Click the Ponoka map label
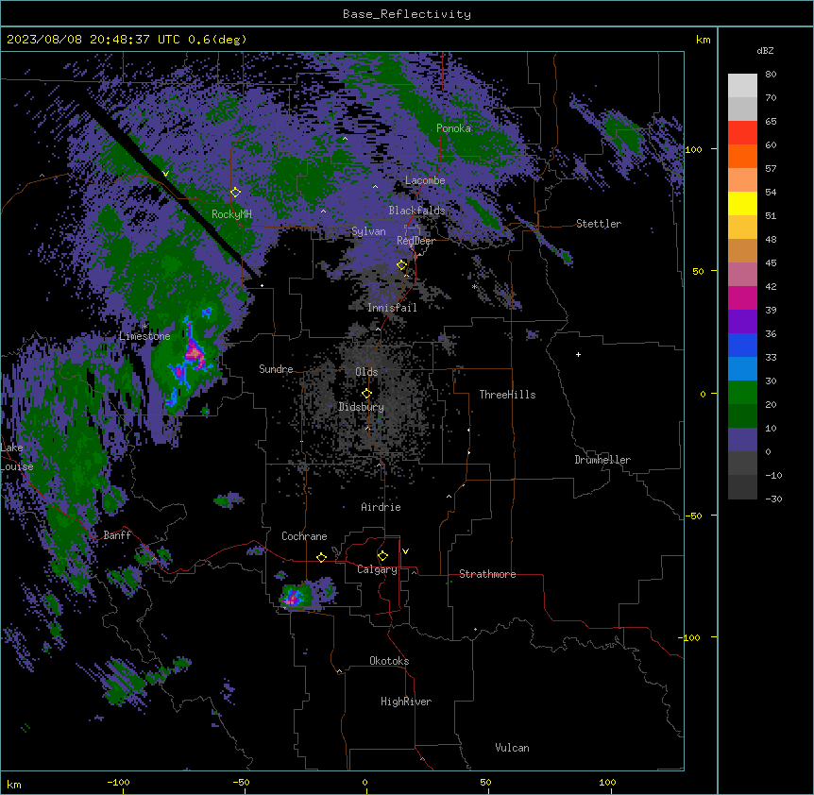Image resolution: width=814 pixels, height=795 pixels. coord(453,128)
